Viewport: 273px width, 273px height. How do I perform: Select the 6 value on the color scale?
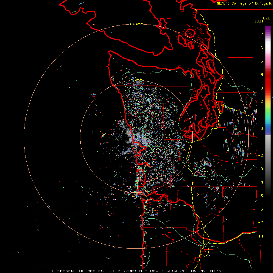(x=262, y=48)
